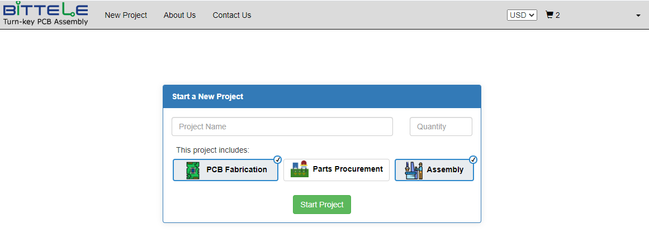Open the USD currency dropdown
The image size is (649, 243).
coord(522,15)
